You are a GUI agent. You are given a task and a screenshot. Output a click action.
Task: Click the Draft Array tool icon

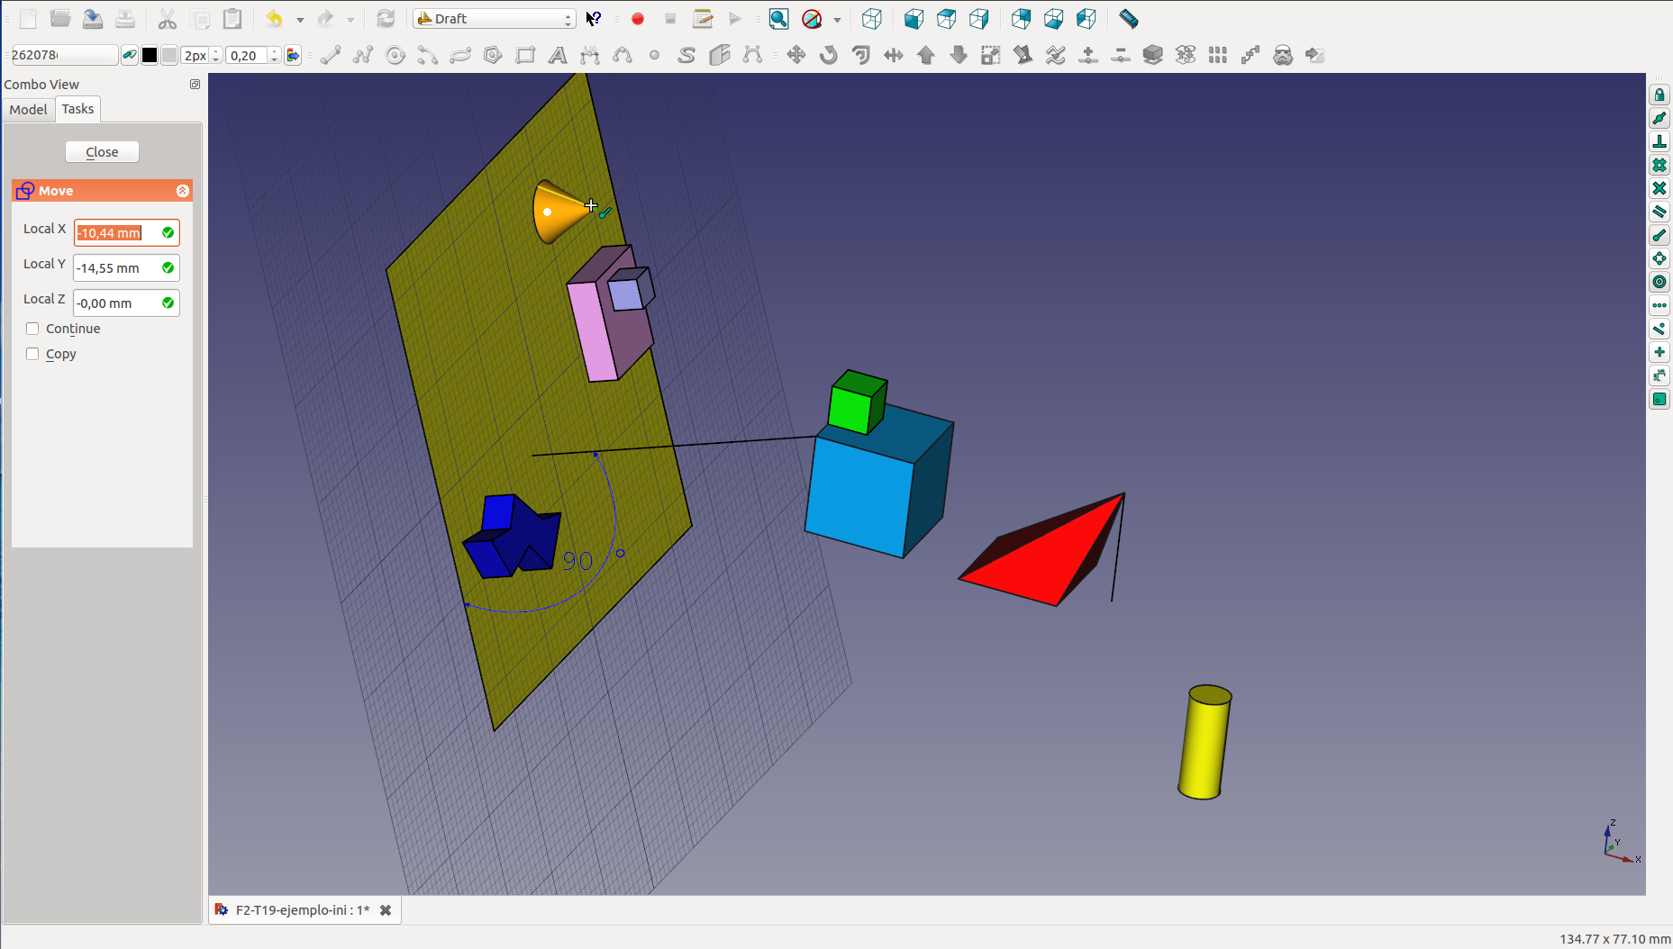coord(1217,56)
